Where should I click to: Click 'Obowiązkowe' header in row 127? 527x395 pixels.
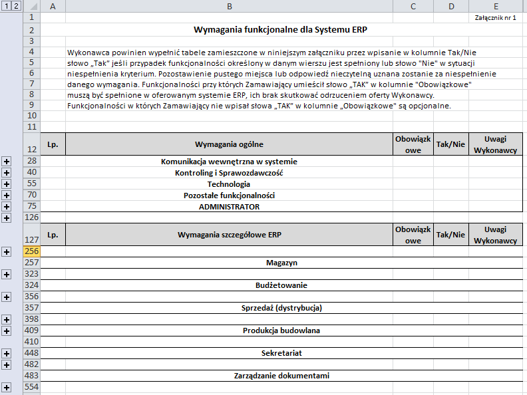click(x=413, y=235)
